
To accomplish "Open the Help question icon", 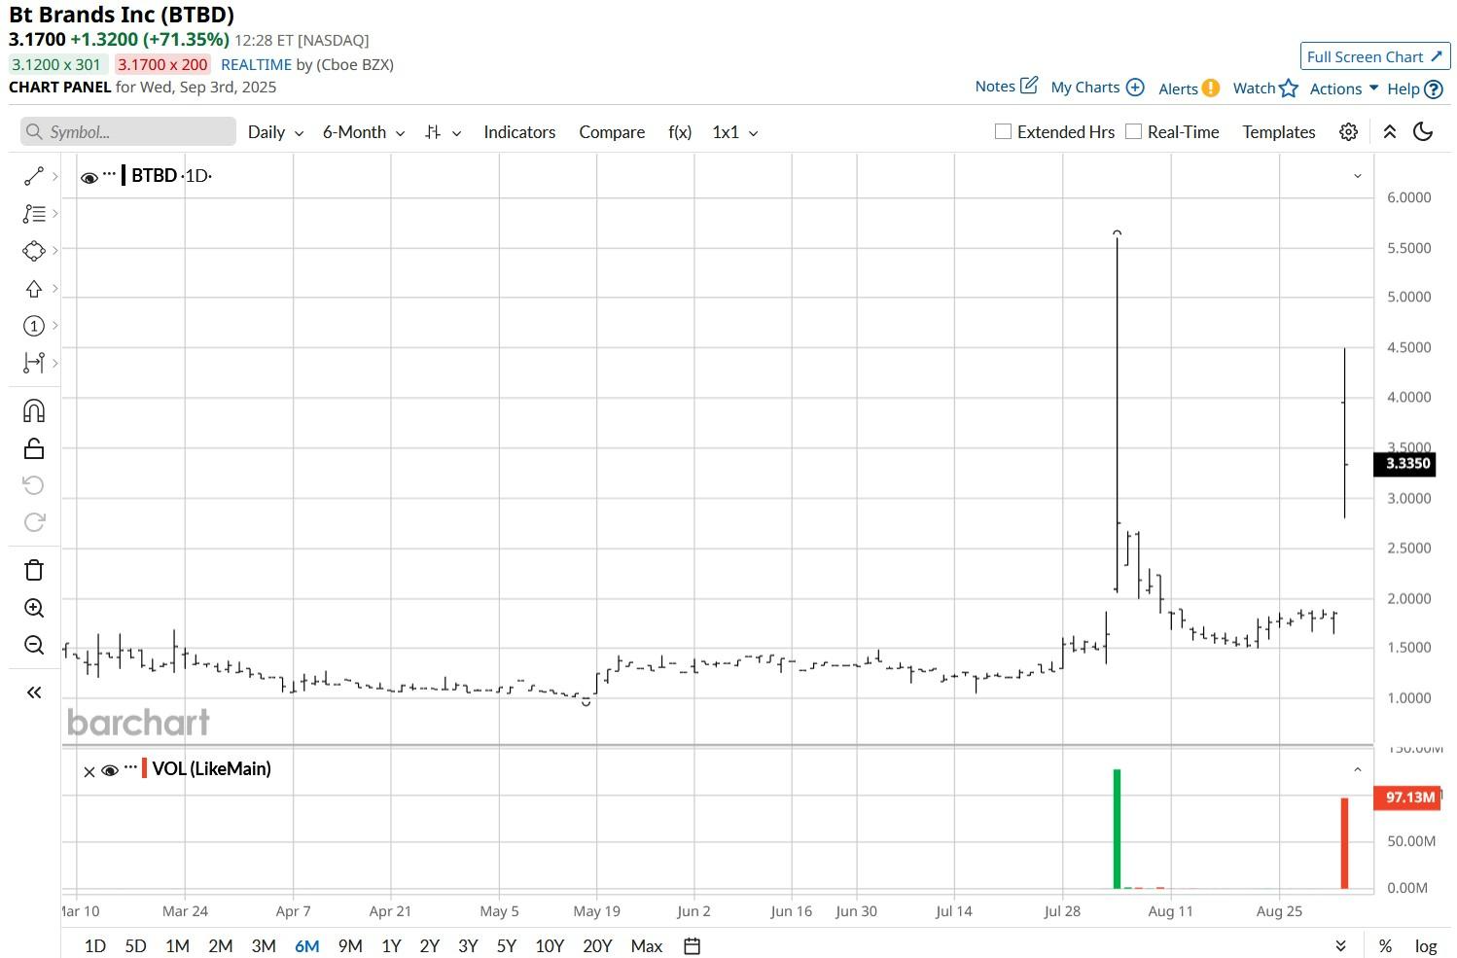I will (1433, 89).
